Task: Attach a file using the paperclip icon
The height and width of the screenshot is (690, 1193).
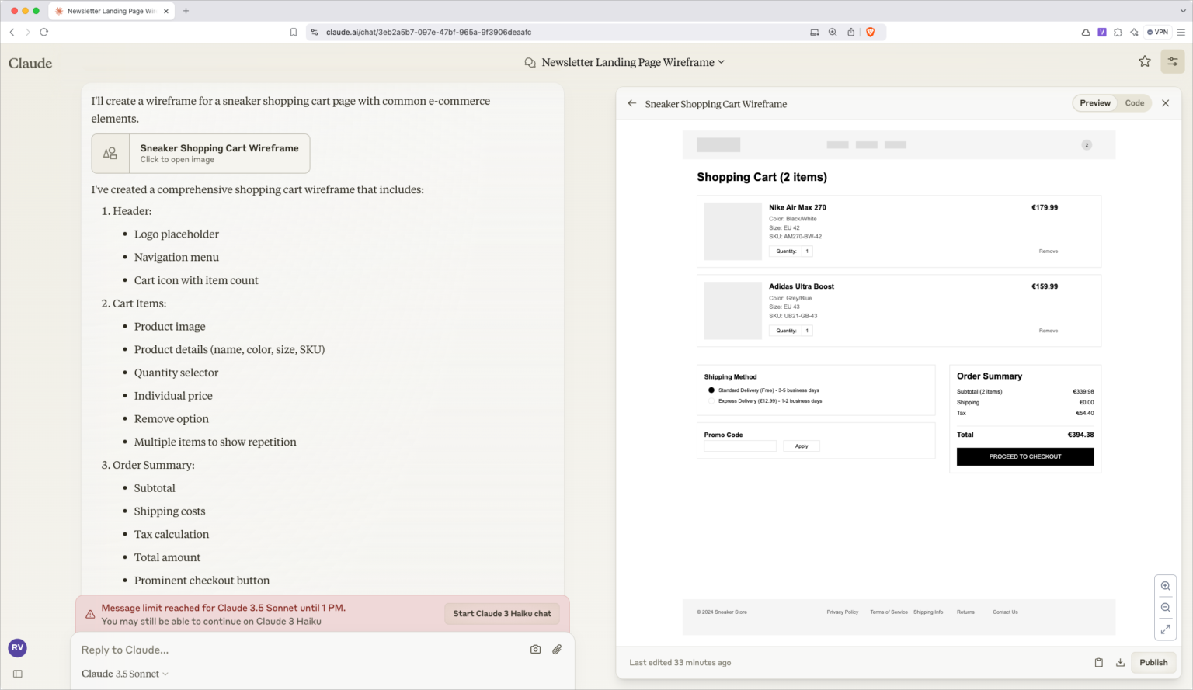Action: 556,649
